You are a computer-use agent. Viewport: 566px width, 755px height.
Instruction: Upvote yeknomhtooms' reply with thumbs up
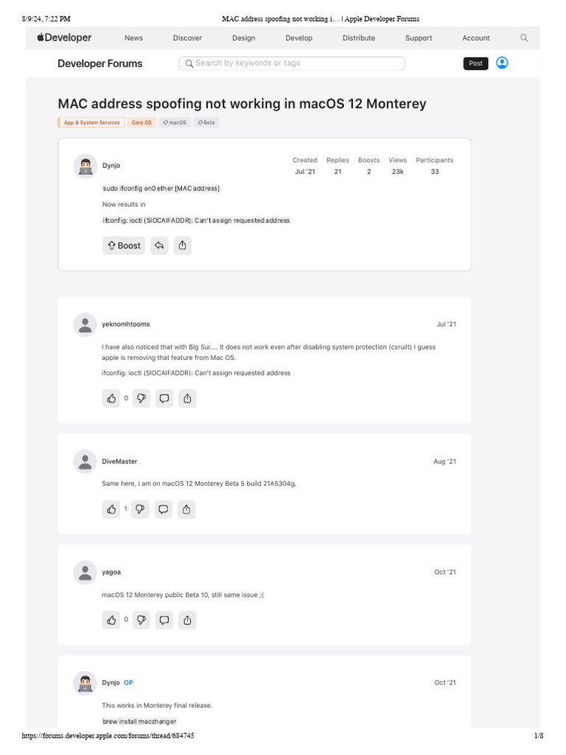(111, 398)
